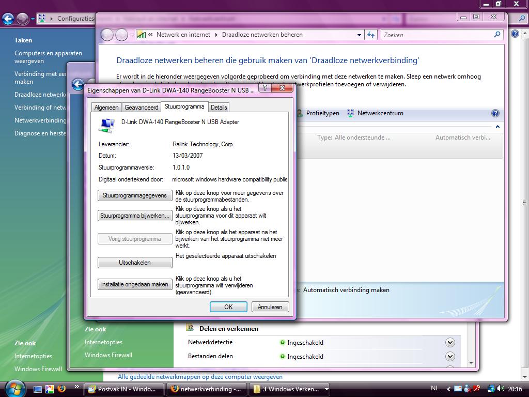Image resolution: width=529 pixels, height=397 pixels.
Task: Click the back arrow in the Netwerkcentrum window
Action: tap(78, 84)
